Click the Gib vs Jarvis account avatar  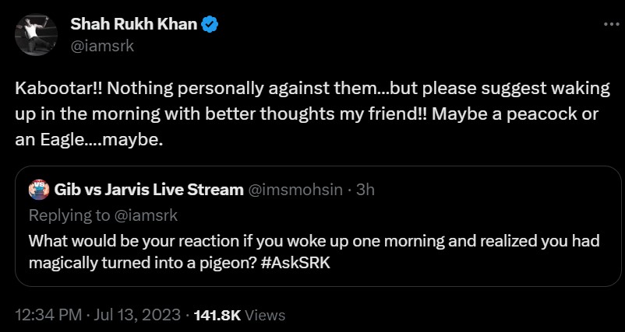pos(39,189)
